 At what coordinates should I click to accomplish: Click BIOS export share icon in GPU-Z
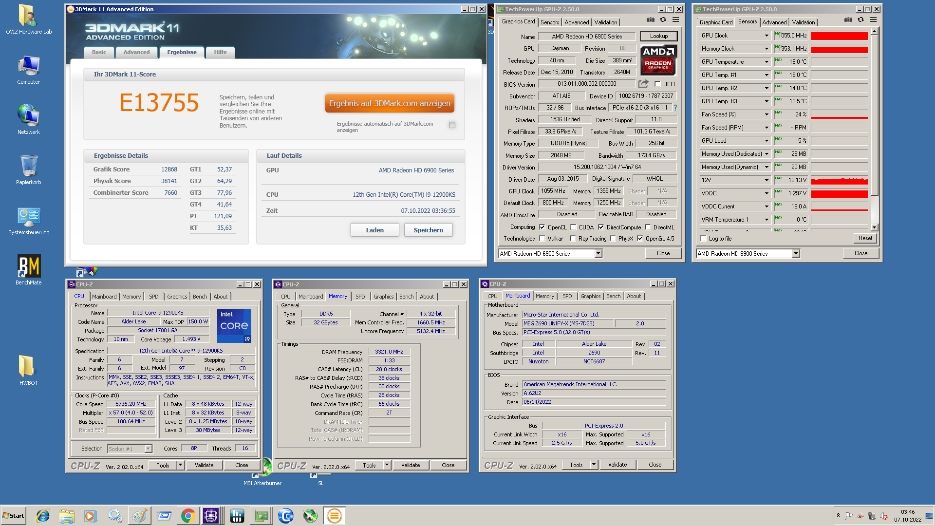point(644,84)
